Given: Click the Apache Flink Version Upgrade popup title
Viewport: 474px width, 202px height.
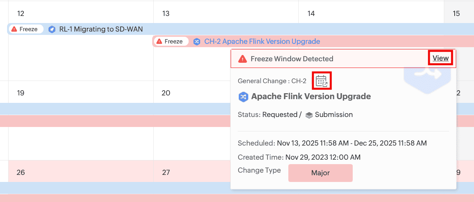Looking at the screenshot, I should click(311, 97).
